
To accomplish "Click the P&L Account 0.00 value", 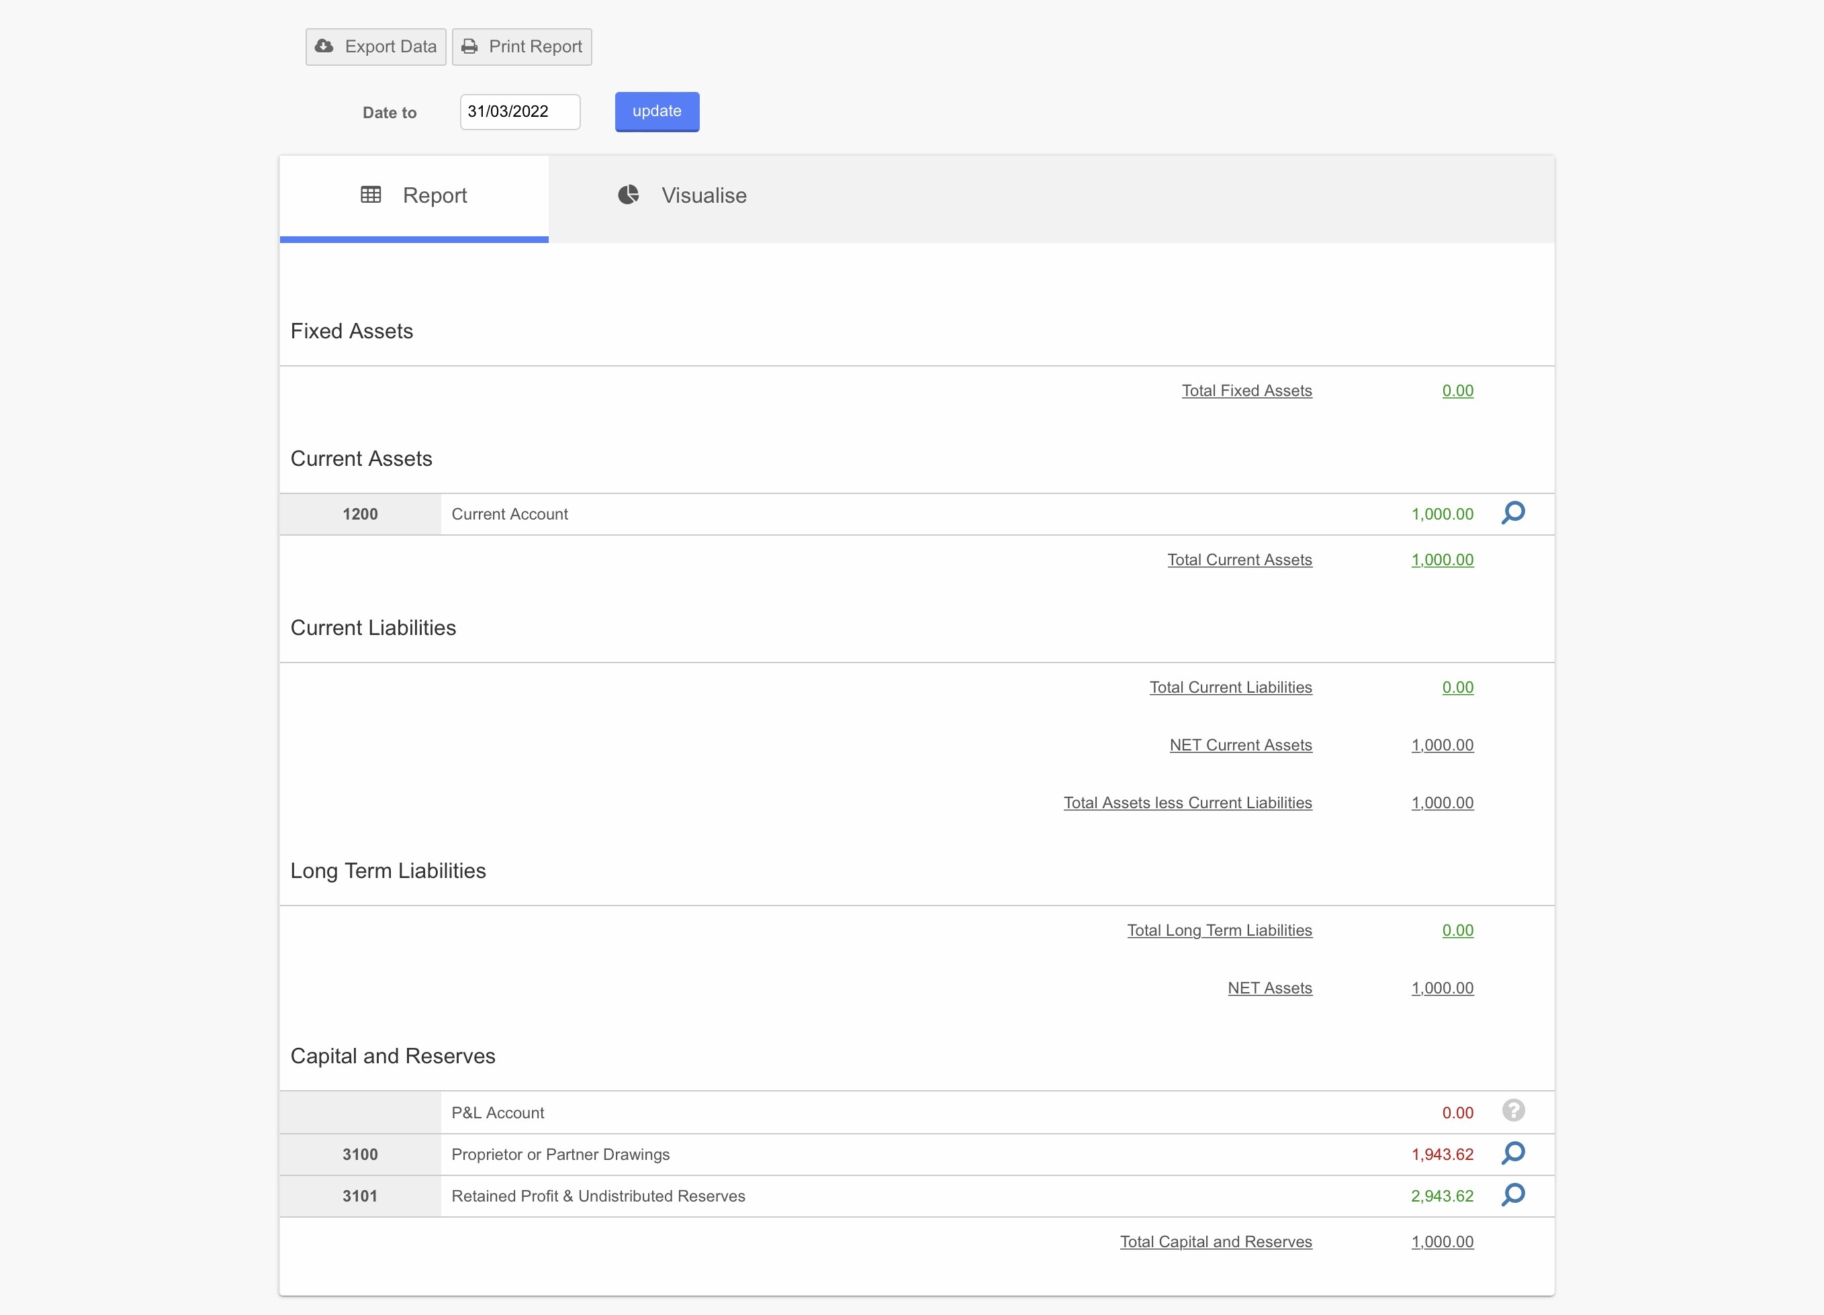I will click(1458, 1113).
